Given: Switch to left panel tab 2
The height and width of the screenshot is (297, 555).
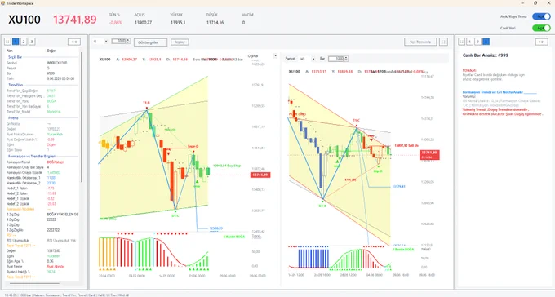Looking at the screenshot, I should click(x=24, y=42).
